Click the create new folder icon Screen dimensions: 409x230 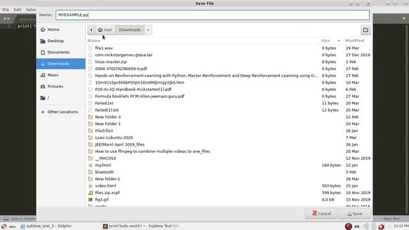coord(366,30)
